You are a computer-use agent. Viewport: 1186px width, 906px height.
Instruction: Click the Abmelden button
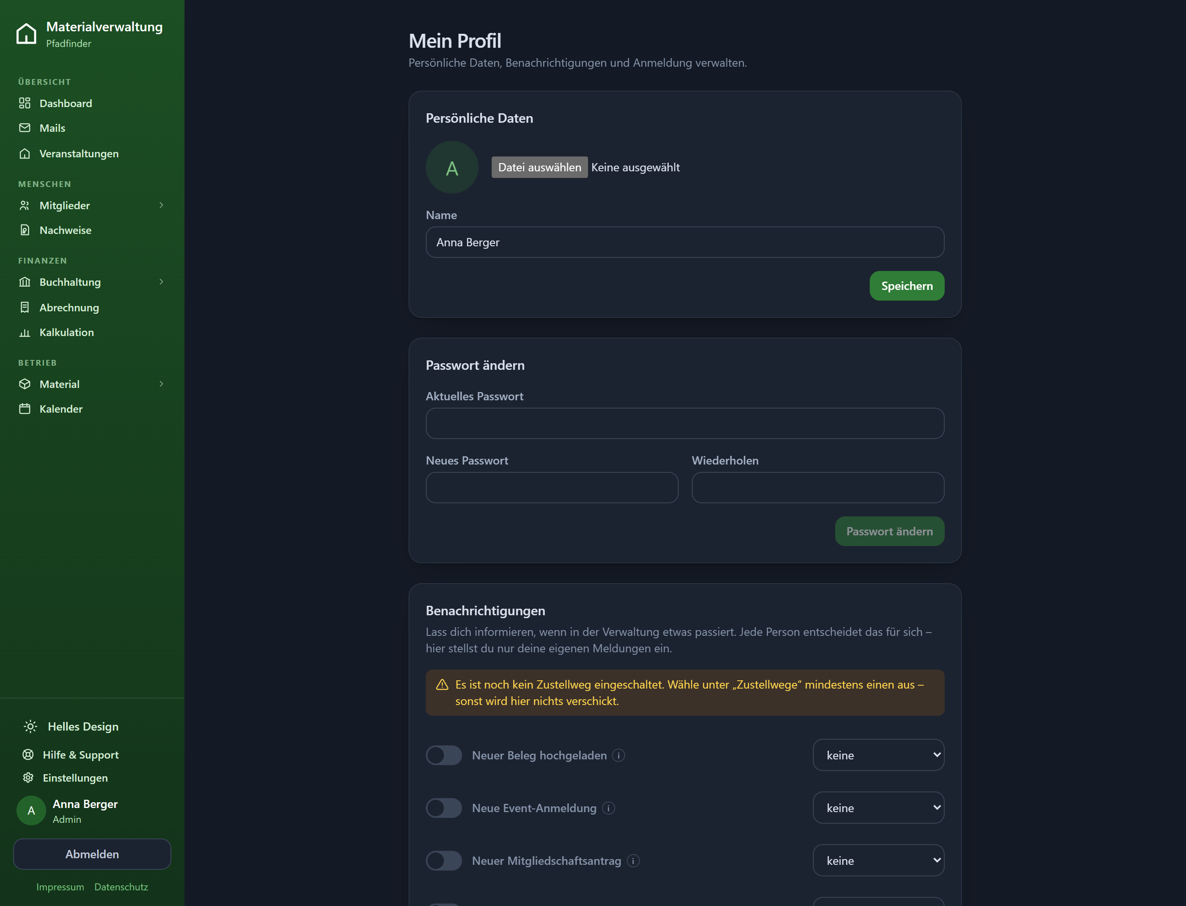click(92, 854)
